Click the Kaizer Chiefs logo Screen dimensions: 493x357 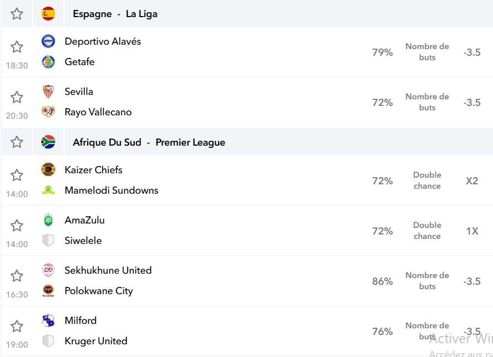[48, 170]
